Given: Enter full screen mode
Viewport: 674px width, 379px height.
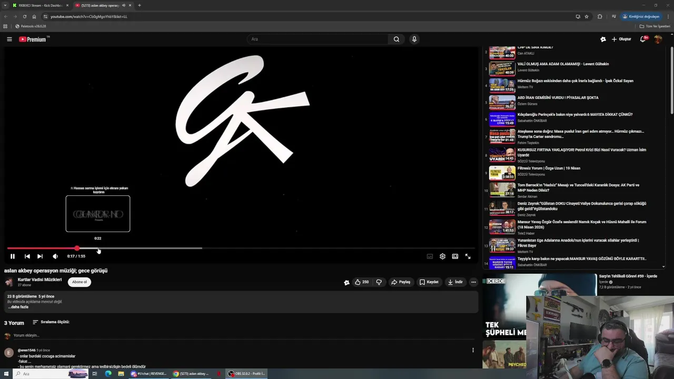Looking at the screenshot, I should pos(468,256).
